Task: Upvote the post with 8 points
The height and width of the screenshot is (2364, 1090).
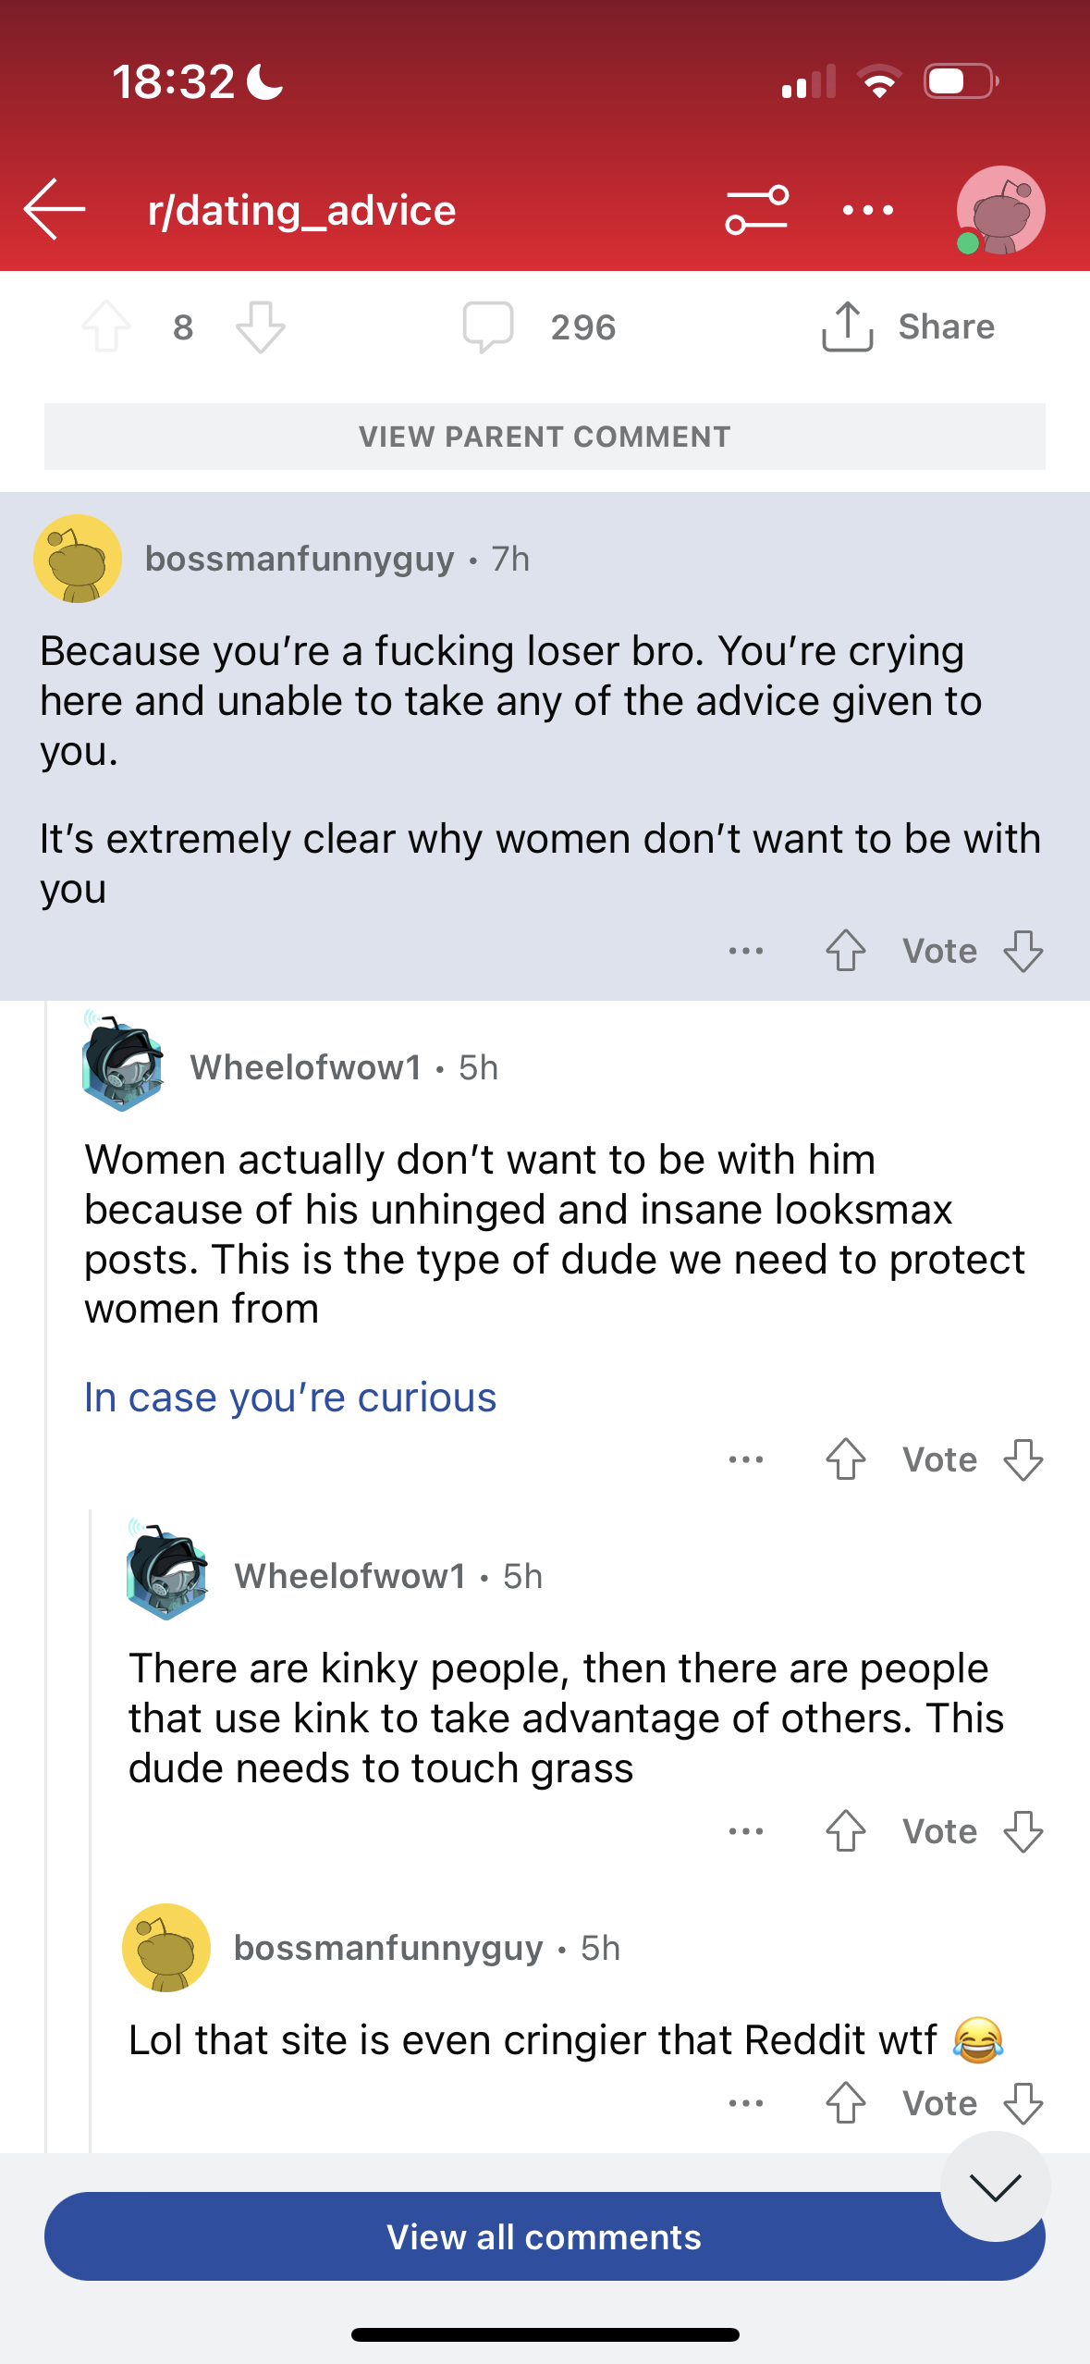Action: point(106,326)
